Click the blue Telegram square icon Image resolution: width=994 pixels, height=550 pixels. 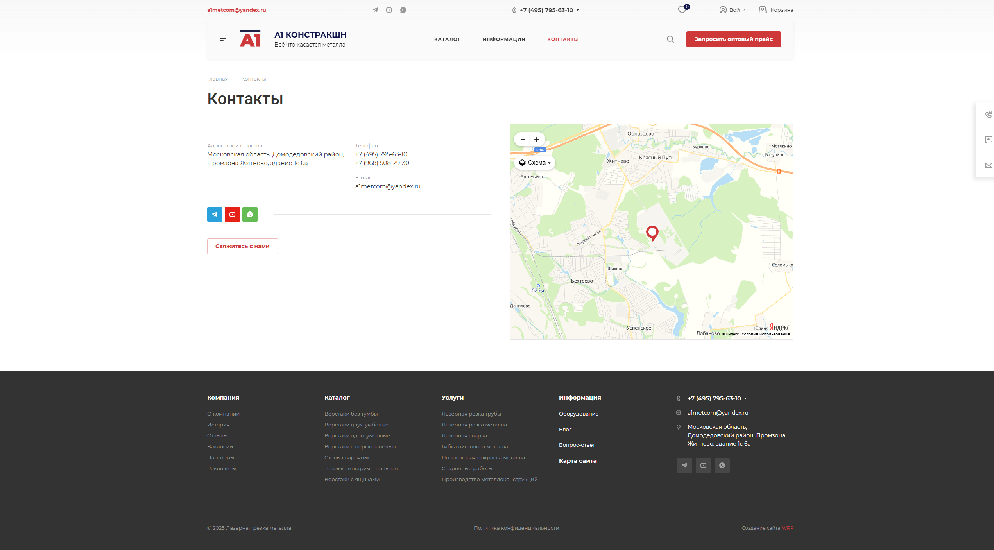215,214
